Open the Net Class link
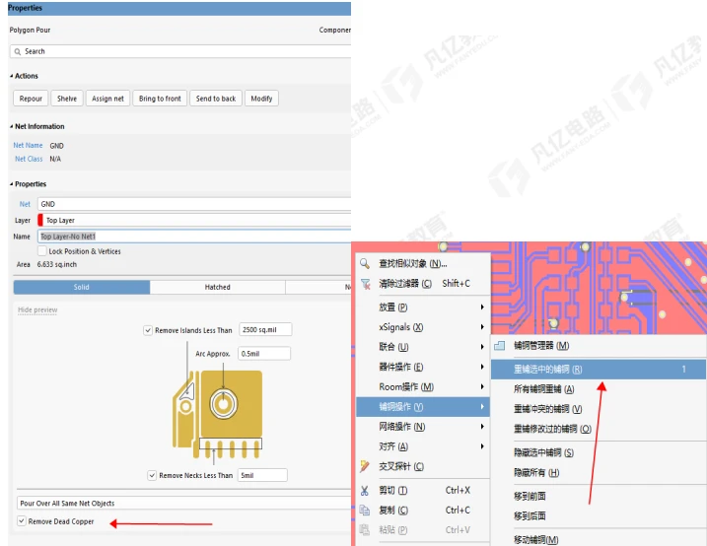This screenshot has width=707, height=546. point(29,159)
